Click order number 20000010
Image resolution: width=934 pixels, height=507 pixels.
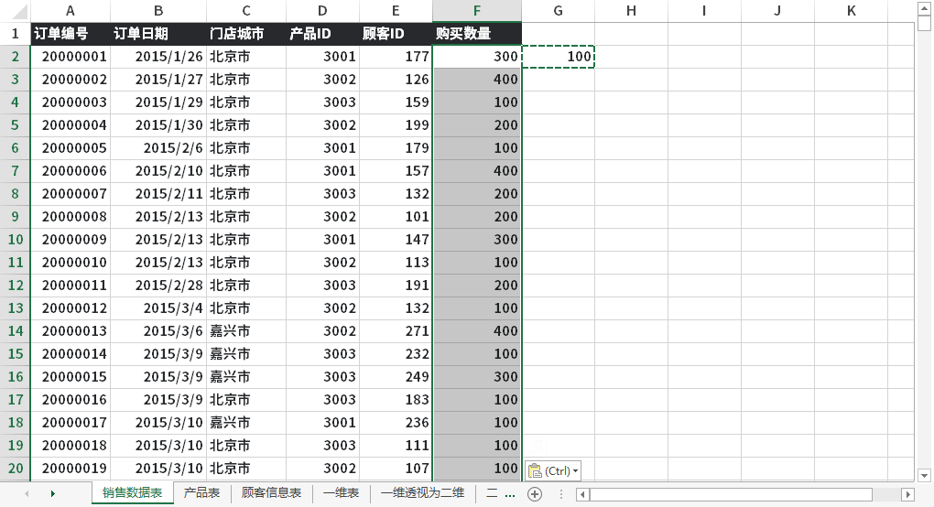coord(71,263)
